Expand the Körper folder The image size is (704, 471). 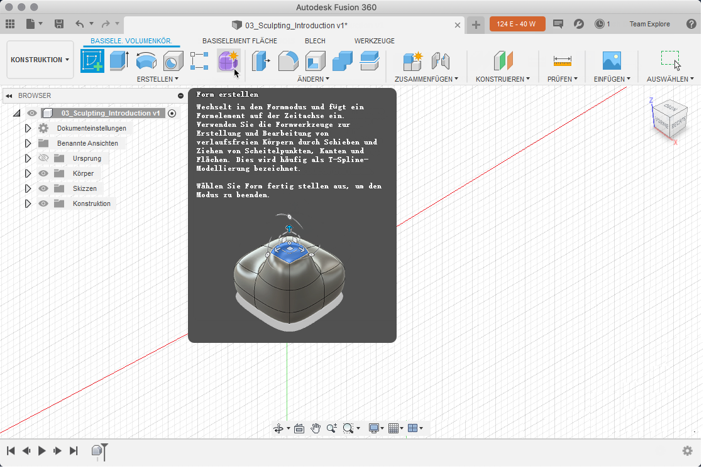click(28, 173)
